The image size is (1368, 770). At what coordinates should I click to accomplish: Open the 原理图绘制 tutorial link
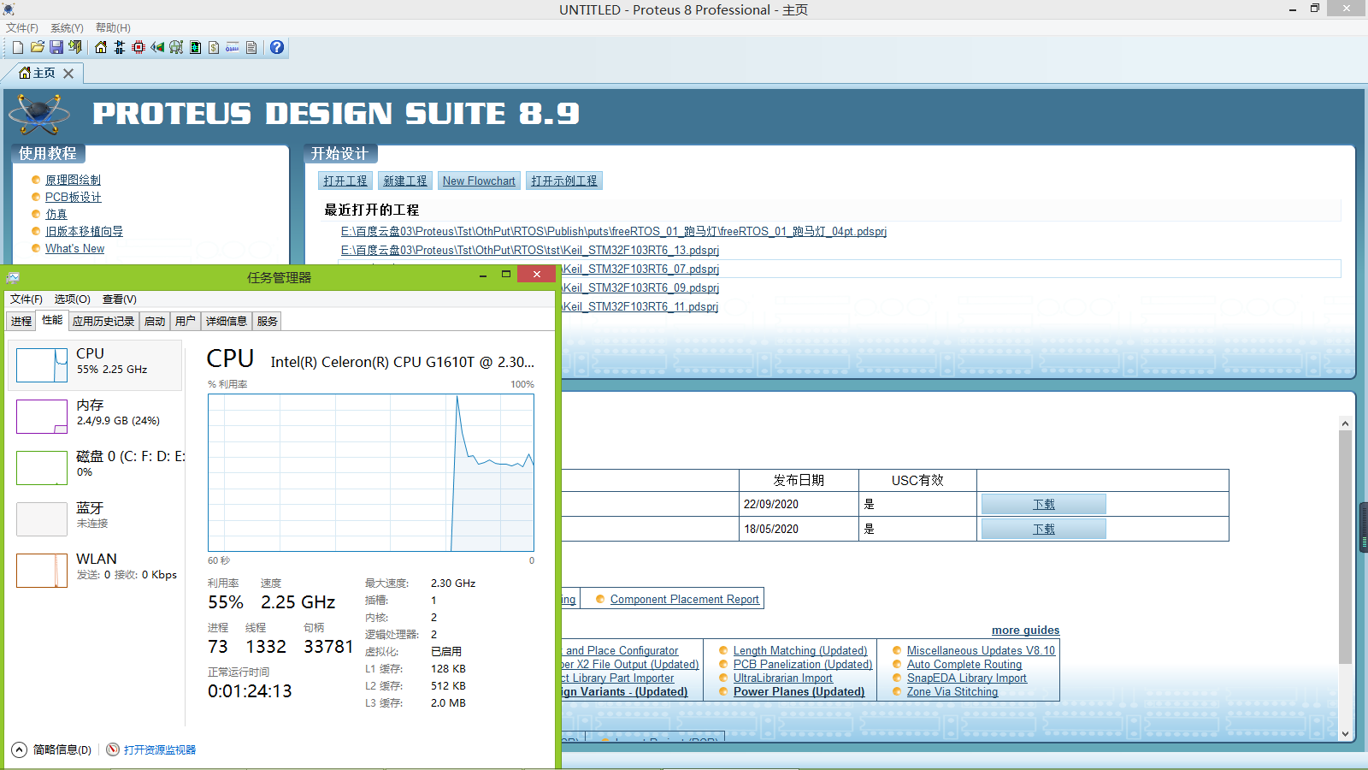(x=73, y=180)
